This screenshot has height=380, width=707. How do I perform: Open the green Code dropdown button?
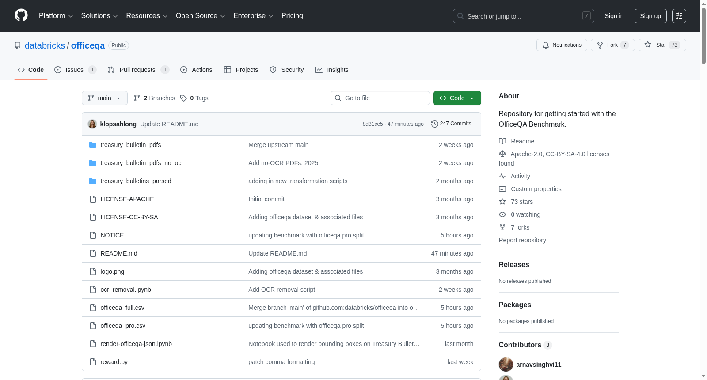[x=457, y=98]
